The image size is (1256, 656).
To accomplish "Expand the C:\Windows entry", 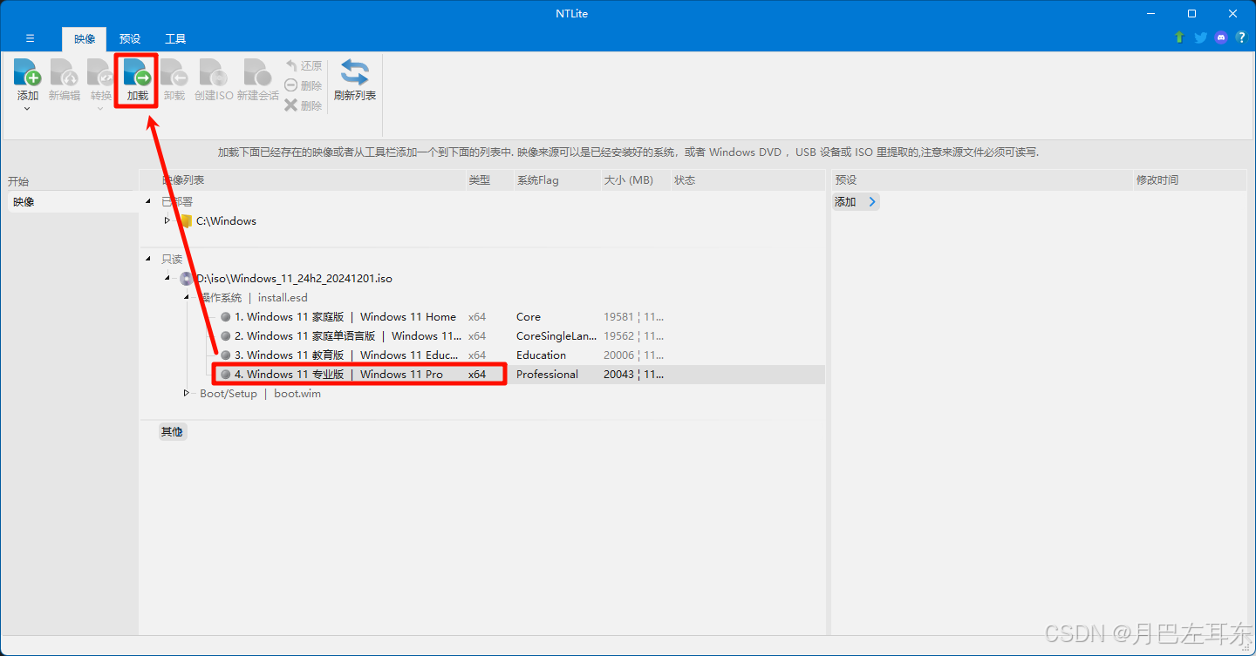I will (x=167, y=220).
